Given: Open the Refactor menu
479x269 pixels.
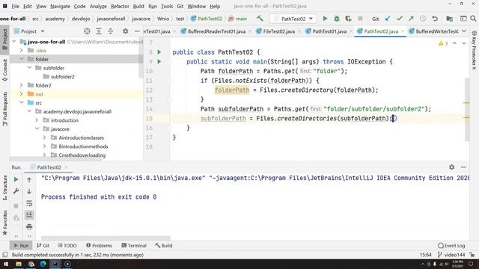Looking at the screenshot, I should pyautogui.click(x=120, y=6).
